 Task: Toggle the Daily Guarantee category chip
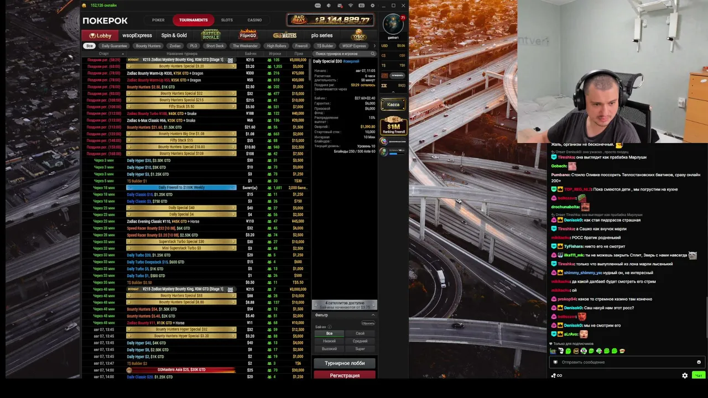click(x=114, y=46)
